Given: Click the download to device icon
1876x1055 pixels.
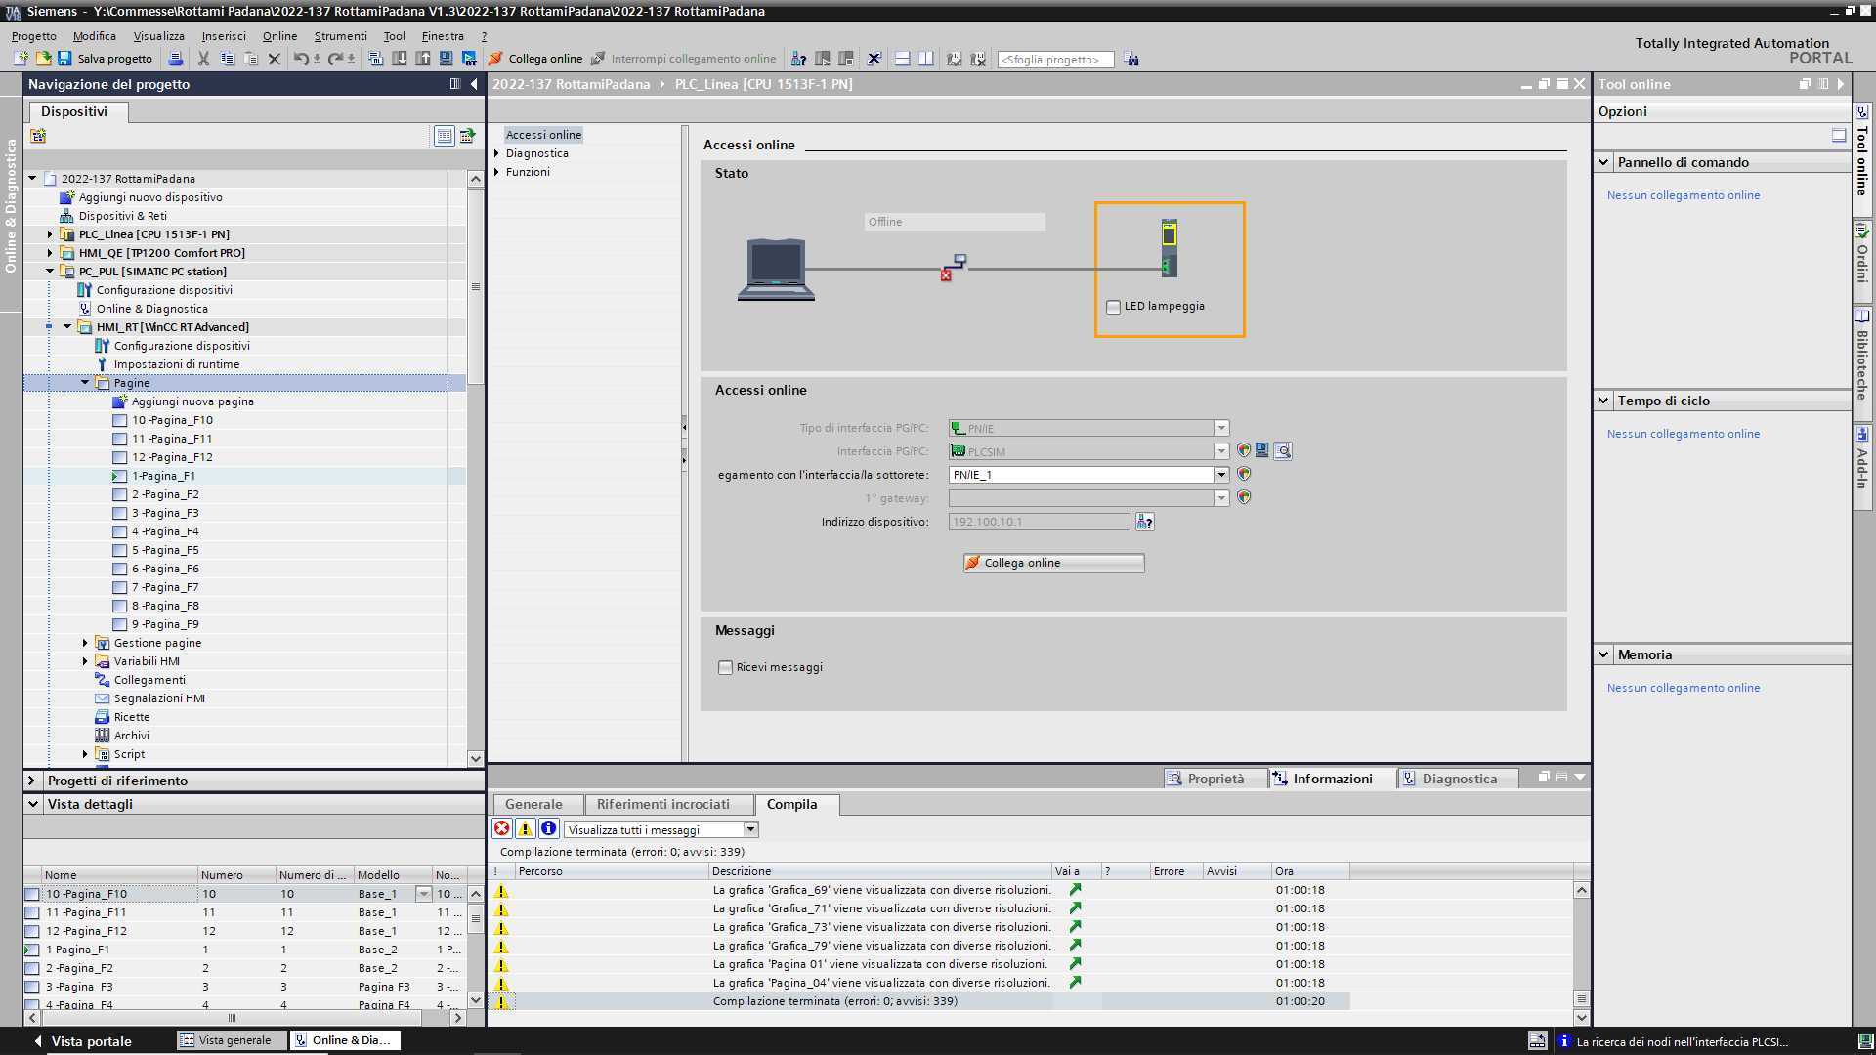Looking at the screenshot, I should tap(400, 59).
